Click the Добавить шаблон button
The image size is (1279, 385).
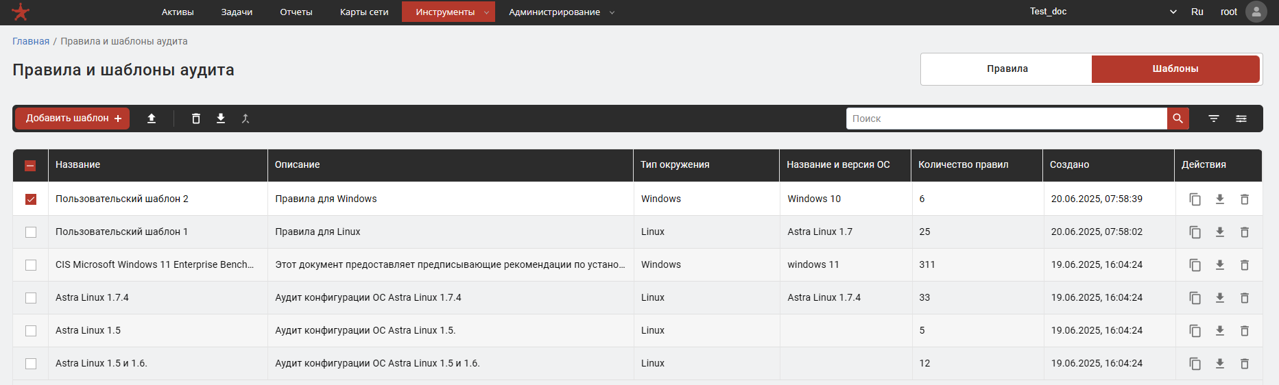tap(73, 119)
